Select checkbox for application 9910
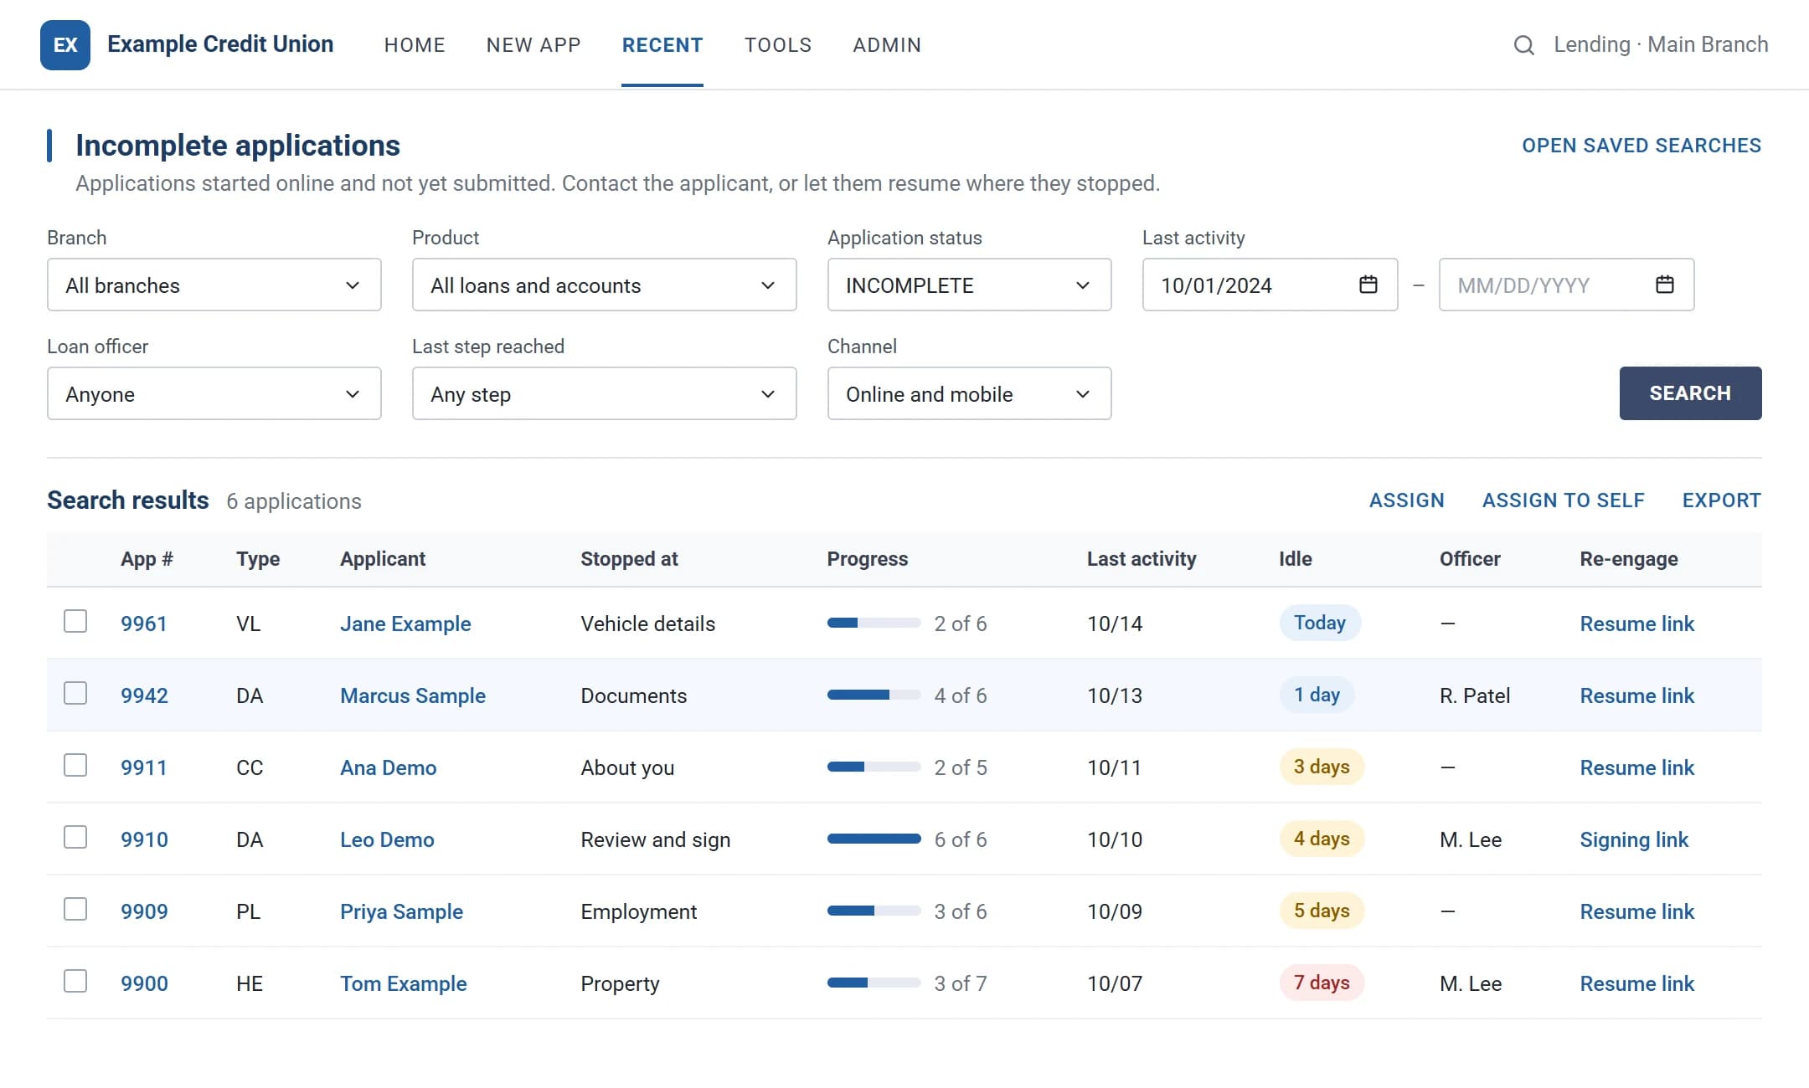 tap(75, 837)
